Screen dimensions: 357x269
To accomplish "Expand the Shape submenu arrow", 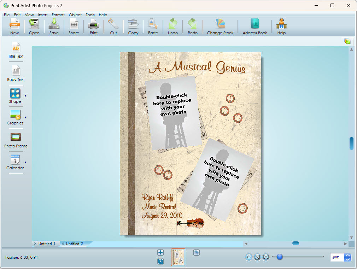I will coord(25,95).
